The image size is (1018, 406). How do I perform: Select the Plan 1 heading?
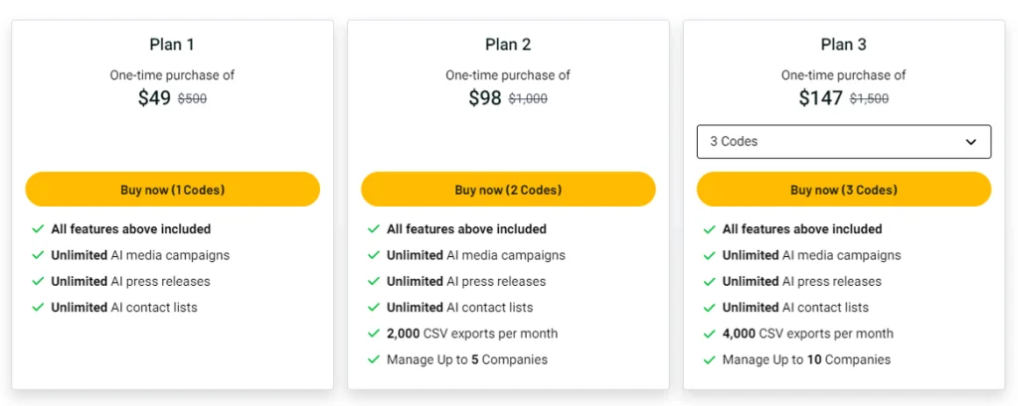[x=172, y=44]
